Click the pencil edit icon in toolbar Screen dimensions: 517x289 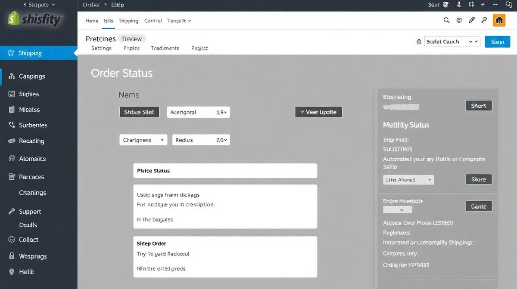pyautogui.click(x=472, y=20)
